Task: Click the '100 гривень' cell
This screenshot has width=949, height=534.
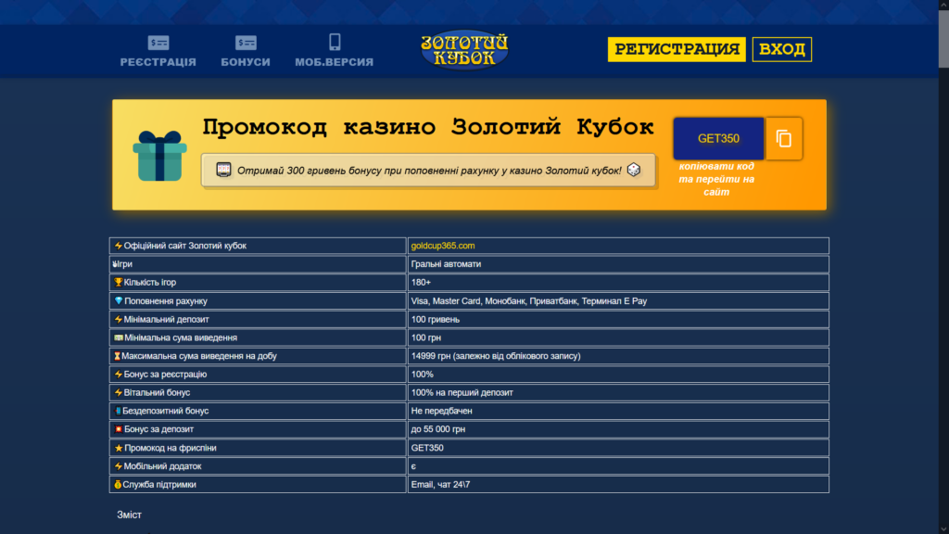Action: [x=618, y=319]
